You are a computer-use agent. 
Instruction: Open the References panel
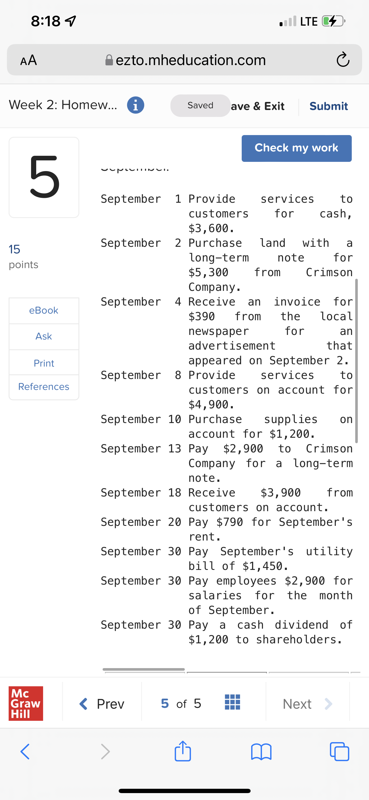[43, 386]
